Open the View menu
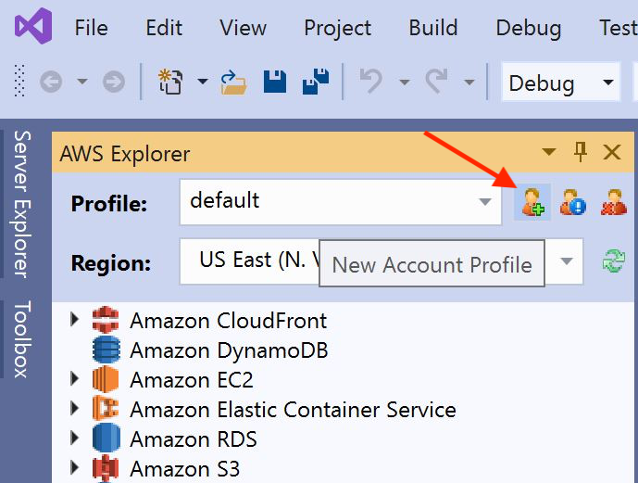 [x=243, y=28]
